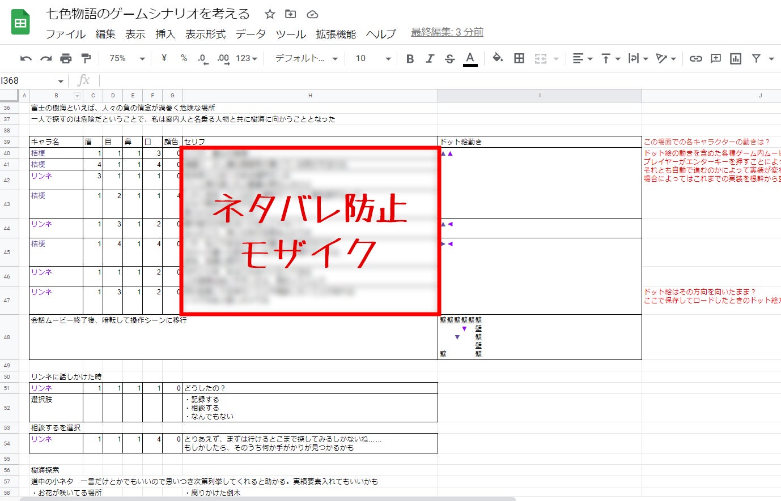The height and width of the screenshot is (501, 781).
Task: Click the format as percent button
Action: pos(184,58)
